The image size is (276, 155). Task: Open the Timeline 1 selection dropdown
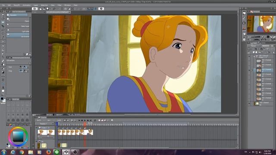(x=53, y=124)
